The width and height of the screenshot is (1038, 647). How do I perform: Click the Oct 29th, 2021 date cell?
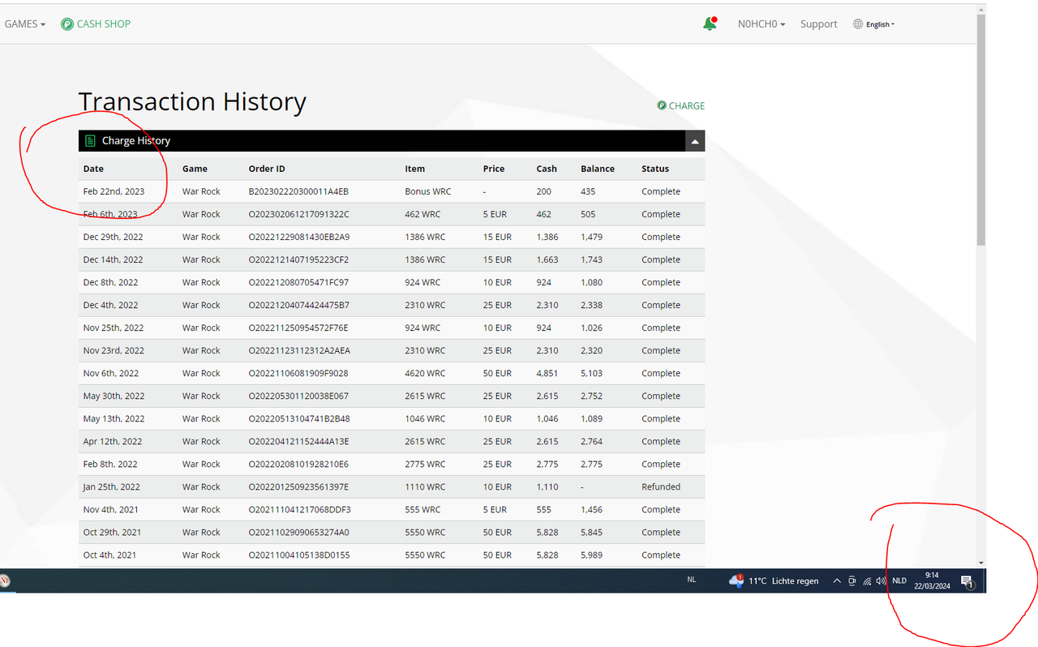pyautogui.click(x=112, y=532)
